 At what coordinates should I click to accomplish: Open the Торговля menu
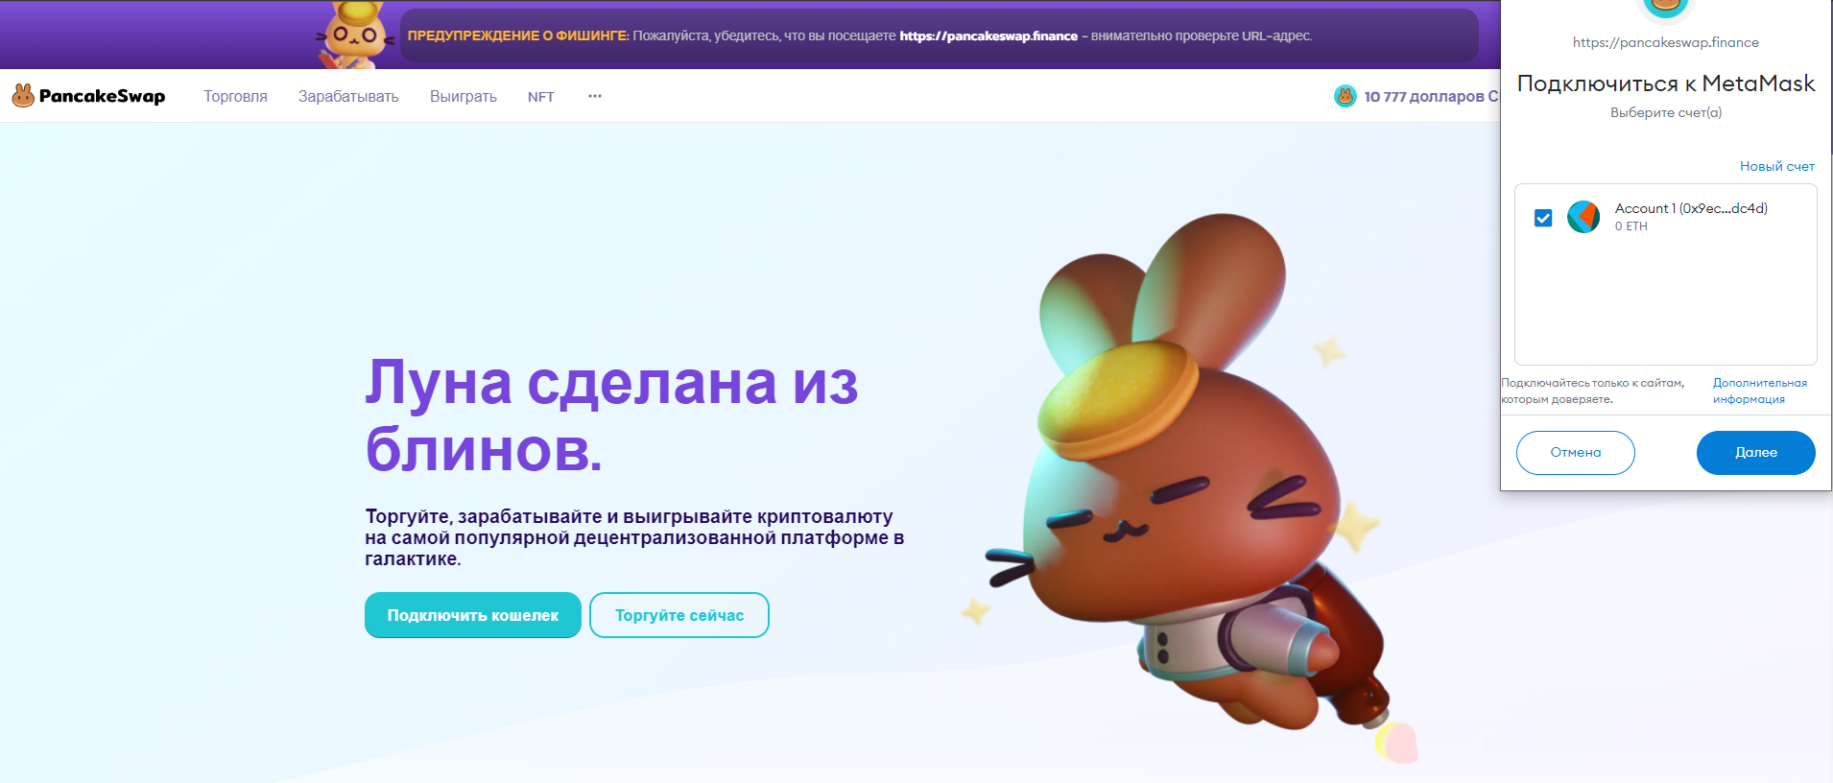point(235,96)
